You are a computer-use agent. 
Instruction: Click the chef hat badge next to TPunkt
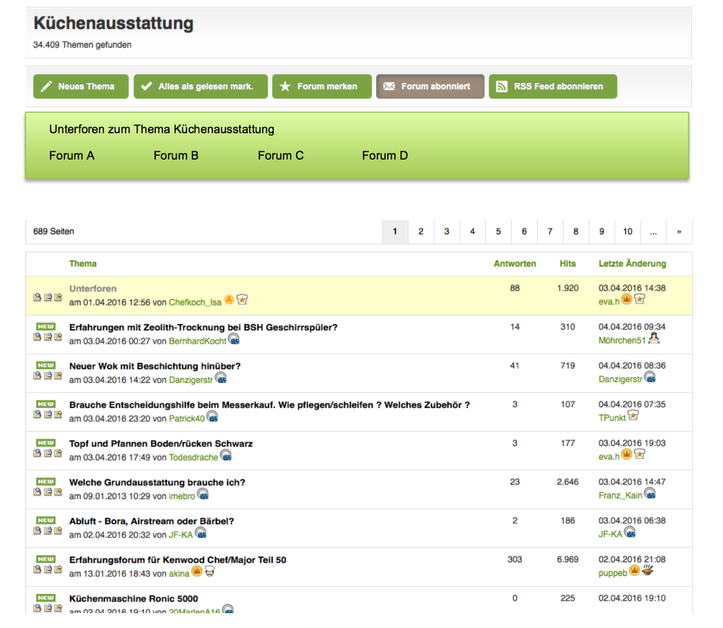coord(633,416)
